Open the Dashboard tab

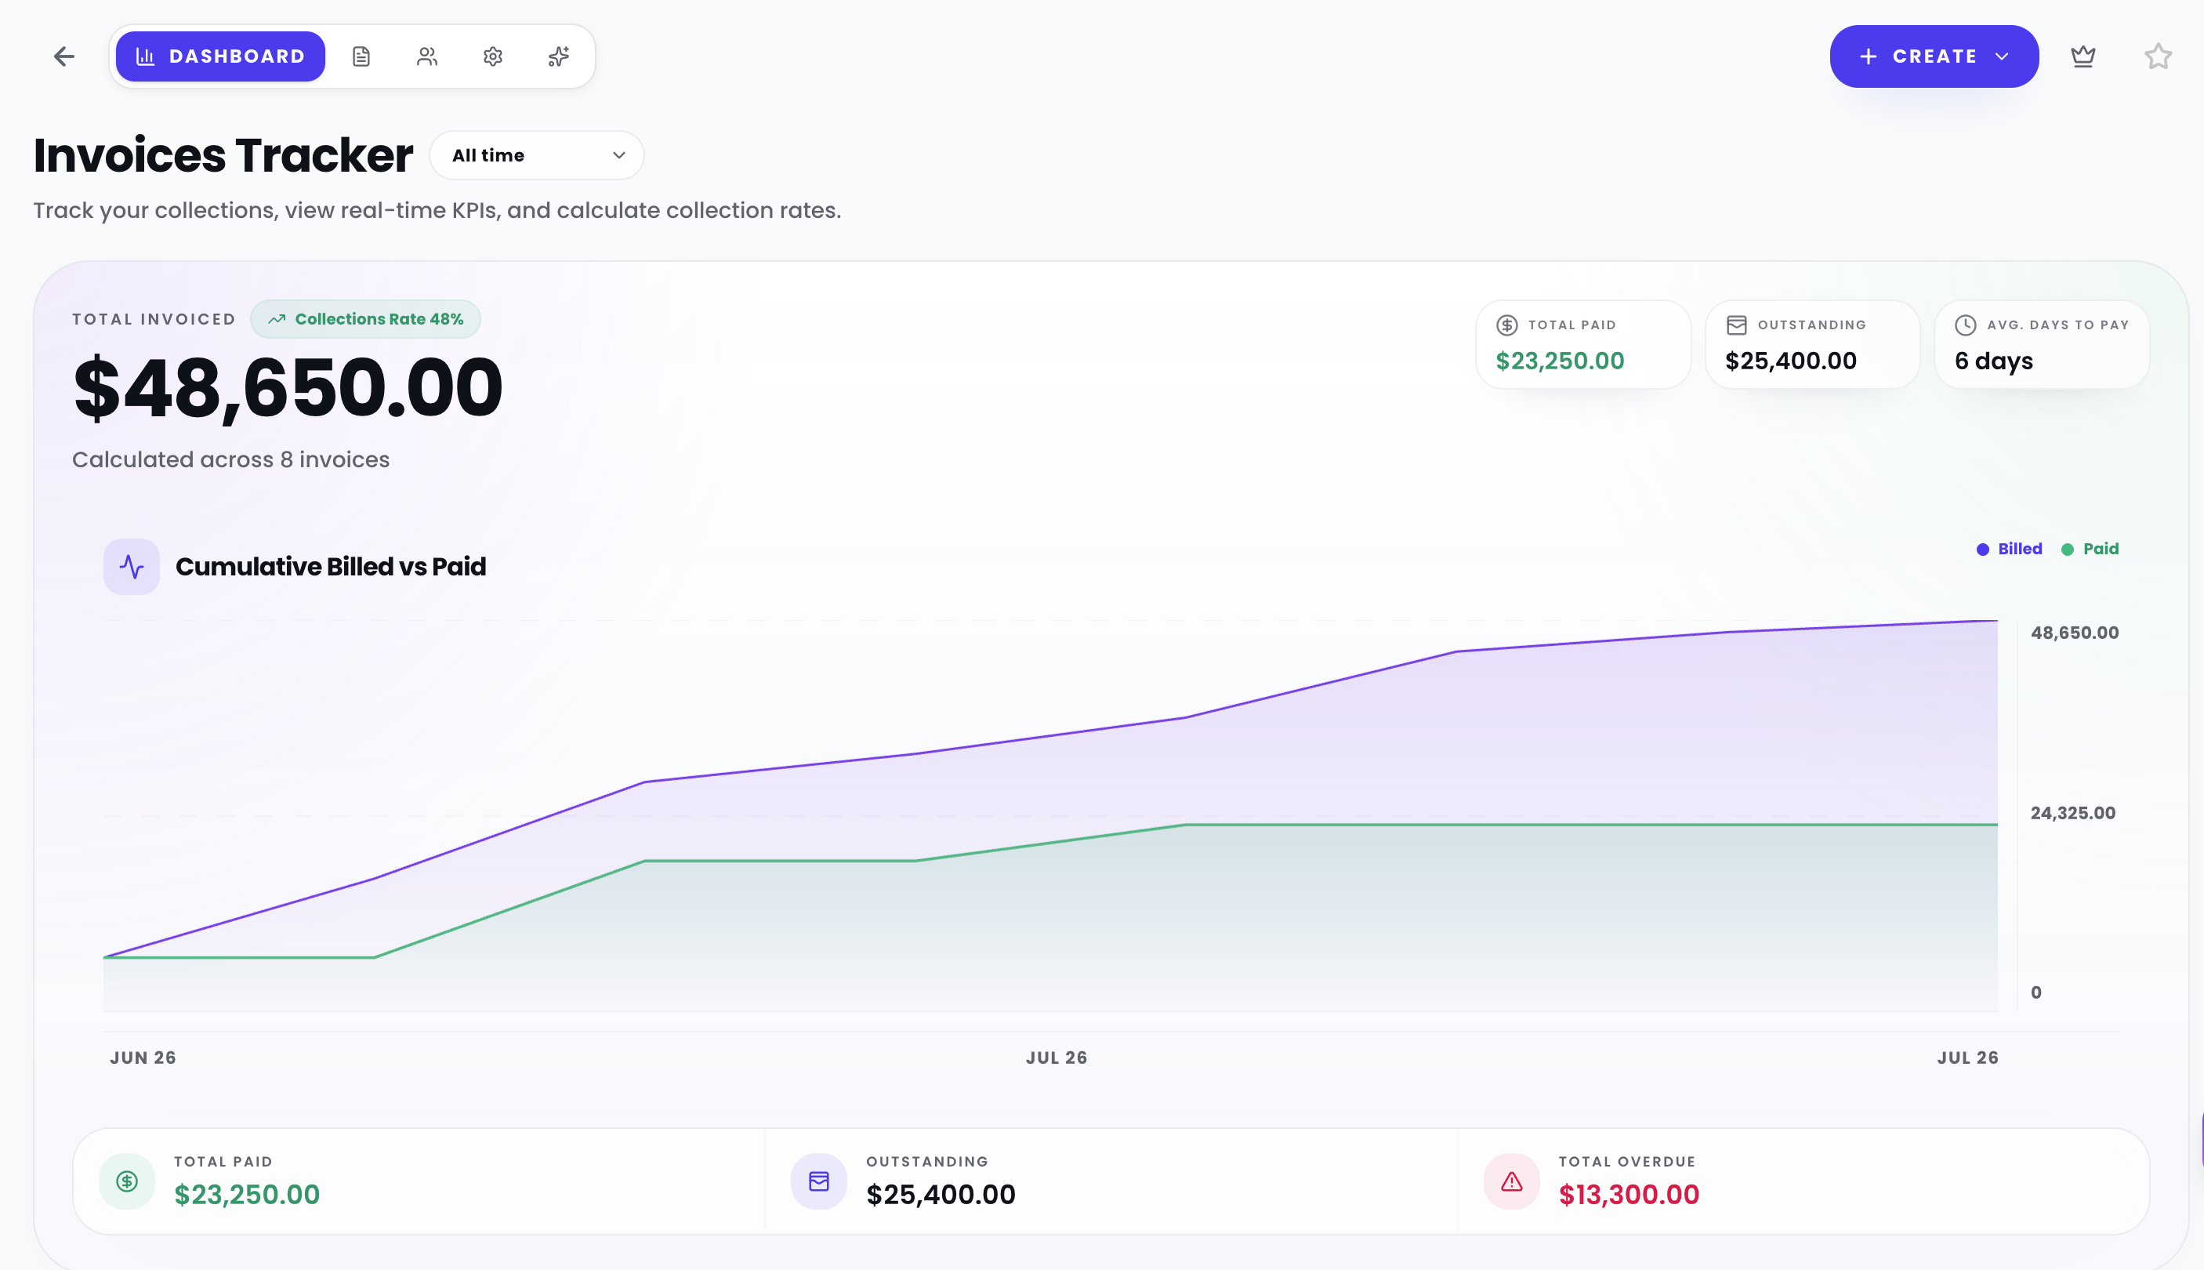(220, 56)
